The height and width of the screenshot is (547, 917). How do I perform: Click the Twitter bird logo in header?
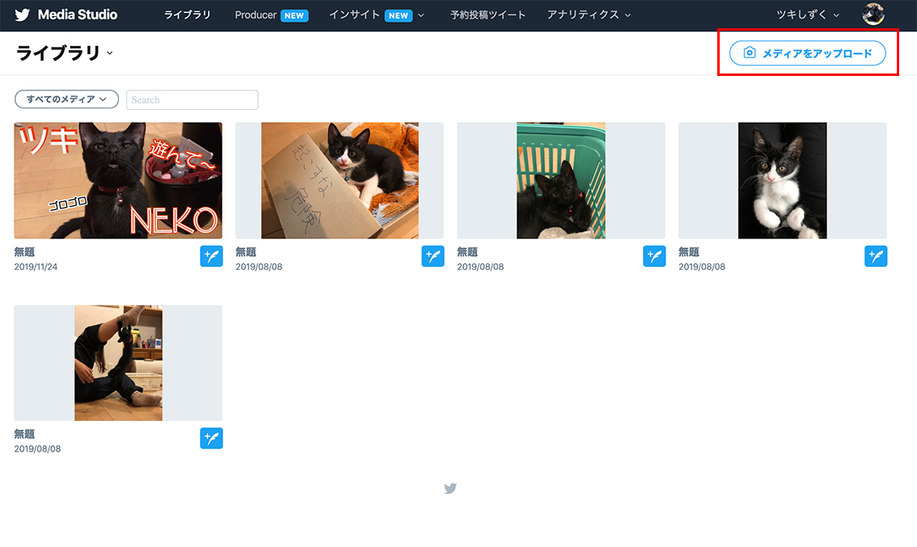(x=23, y=15)
